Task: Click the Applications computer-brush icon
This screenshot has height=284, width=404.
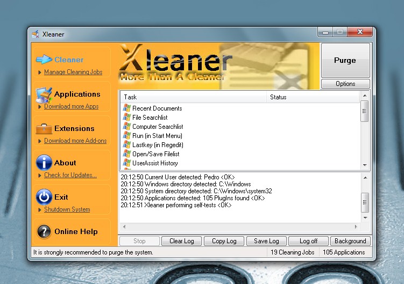Action: point(44,95)
